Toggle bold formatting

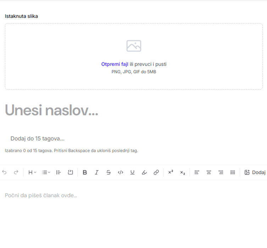[x=85, y=172]
